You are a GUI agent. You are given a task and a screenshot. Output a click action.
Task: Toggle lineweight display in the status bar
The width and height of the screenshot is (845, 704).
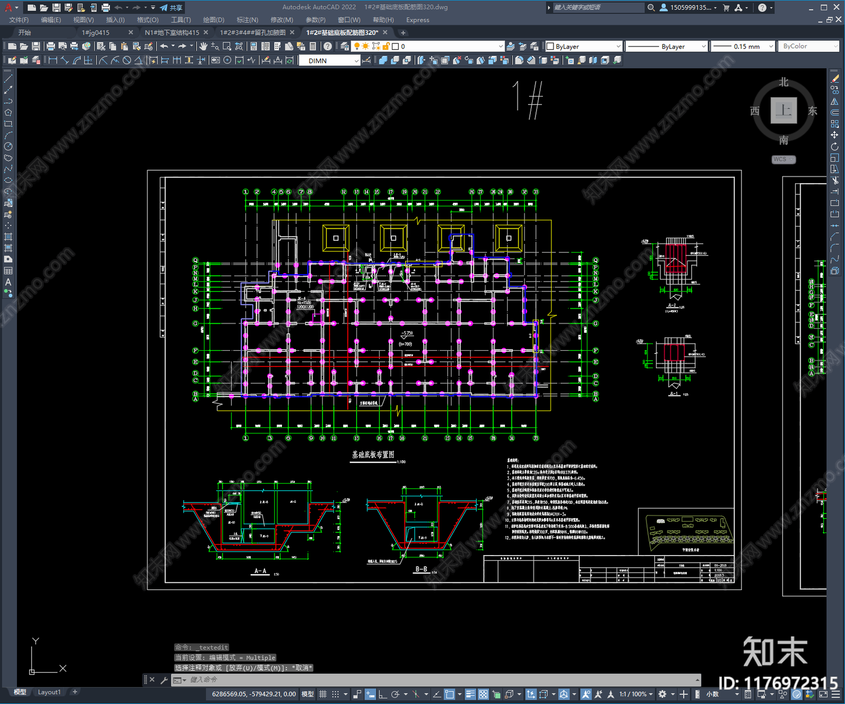pyautogui.click(x=470, y=694)
